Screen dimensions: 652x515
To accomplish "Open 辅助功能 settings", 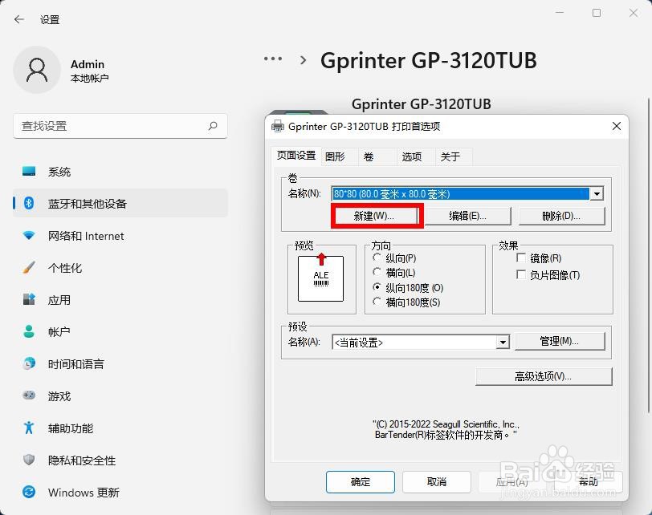I will point(120,428).
